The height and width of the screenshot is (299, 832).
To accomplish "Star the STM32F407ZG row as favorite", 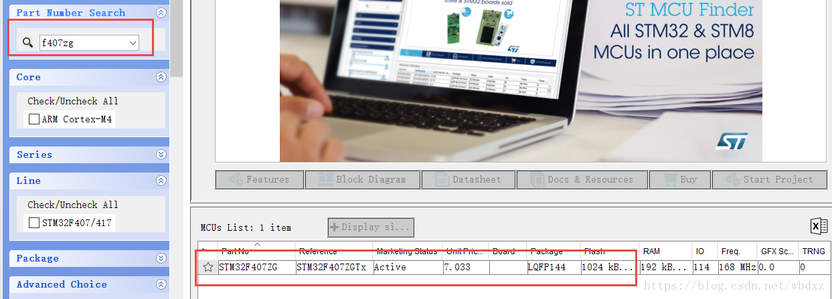I will point(207,267).
